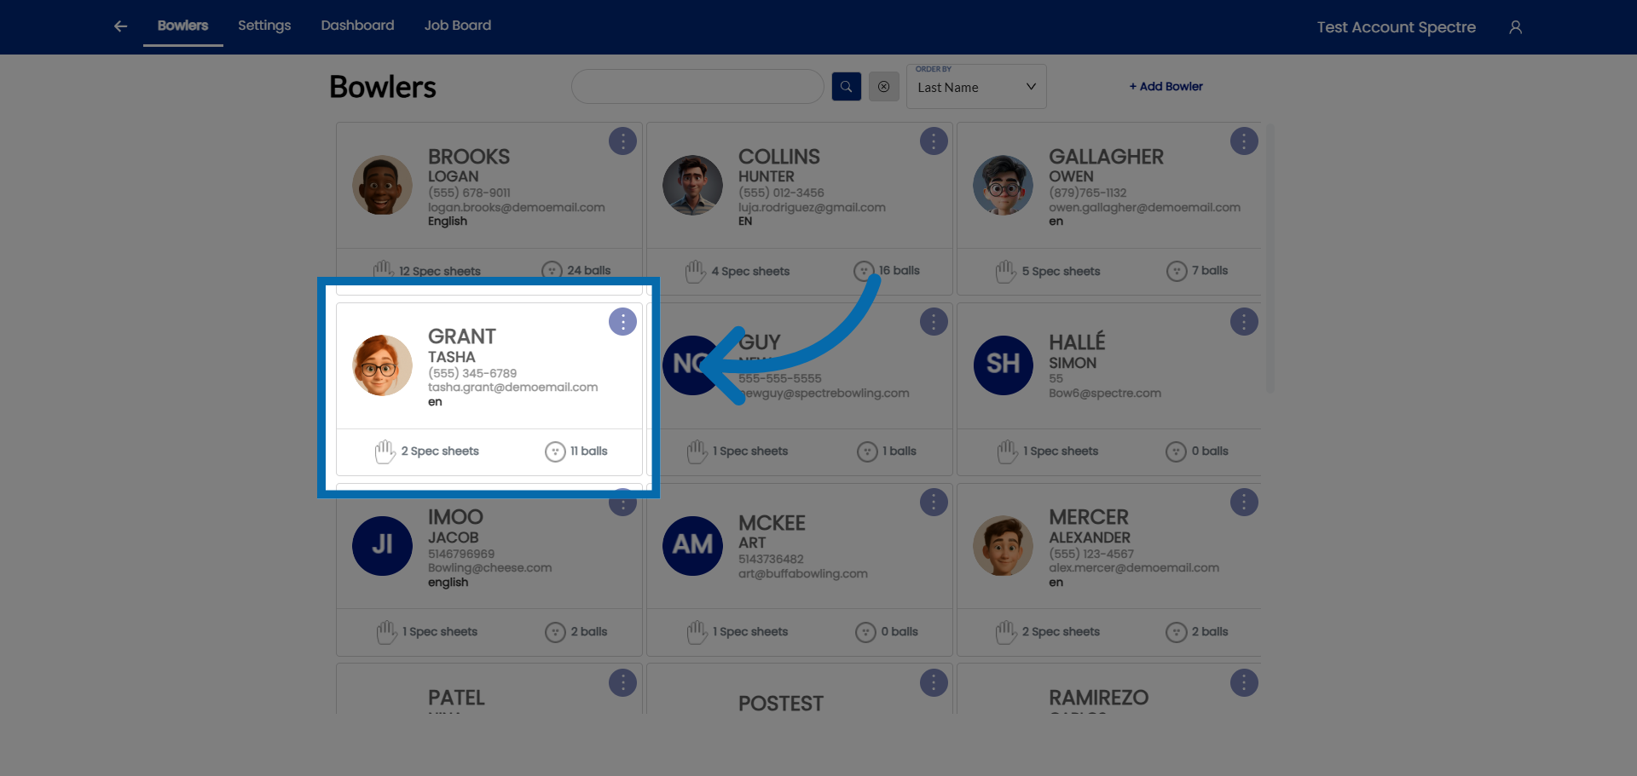
Task: Open the Dashboard tab
Action: [357, 26]
